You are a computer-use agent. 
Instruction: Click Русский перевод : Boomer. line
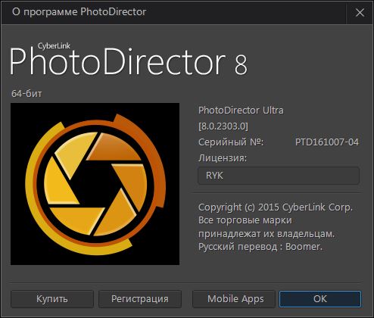pos(260,247)
